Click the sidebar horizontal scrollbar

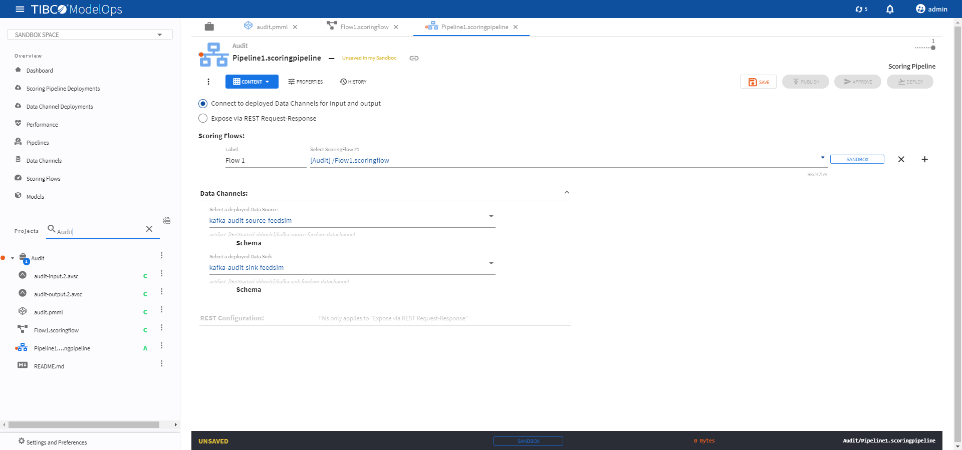point(84,424)
